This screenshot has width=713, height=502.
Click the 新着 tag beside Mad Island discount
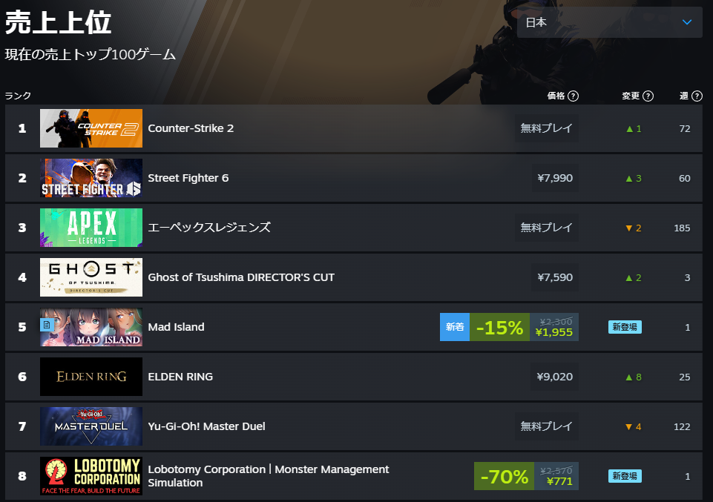click(x=455, y=327)
